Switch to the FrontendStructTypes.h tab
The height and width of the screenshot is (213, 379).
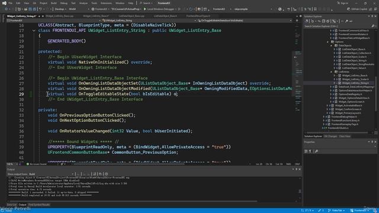[x=198, y=16]
